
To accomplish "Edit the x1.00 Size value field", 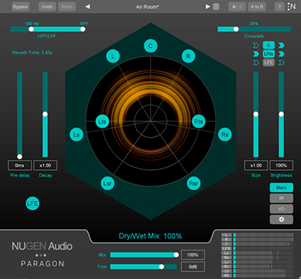I will [256, 165].
